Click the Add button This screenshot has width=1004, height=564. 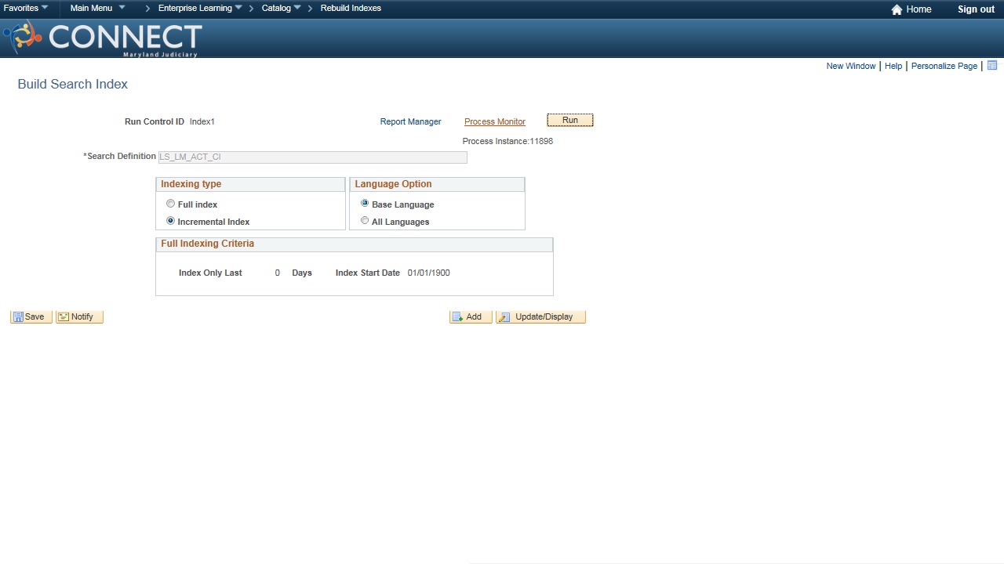(471, 316)
